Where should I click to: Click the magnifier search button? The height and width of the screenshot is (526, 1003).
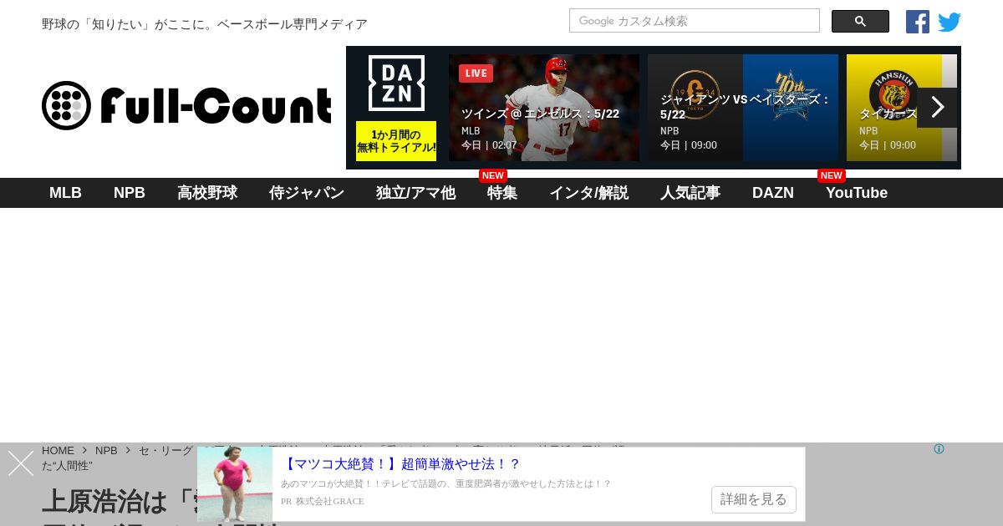coord(860,21)
